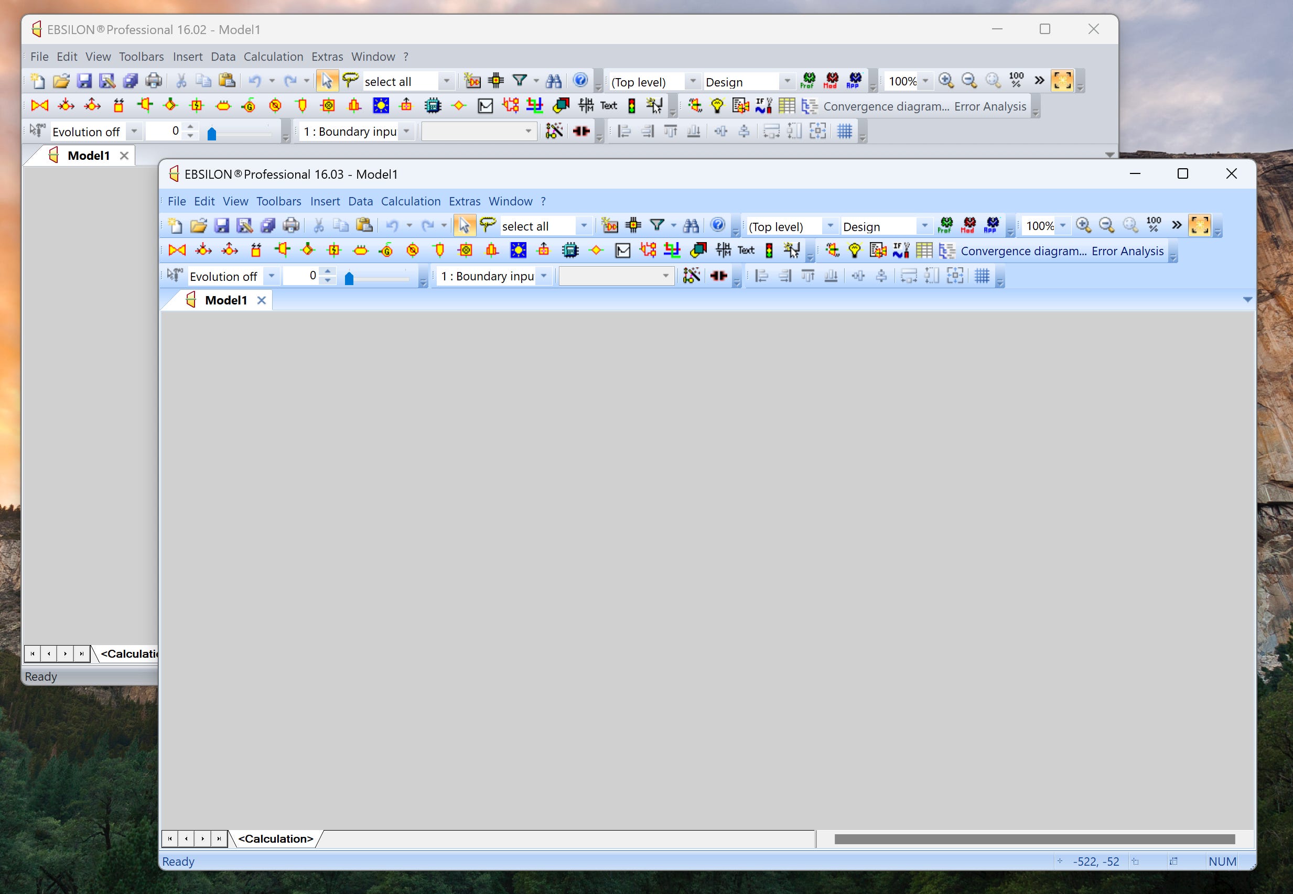Click the Zoom in magnifier in the 16.03 window
The height and width of the screenshot is (894, 1293).
pos(1083,225)
